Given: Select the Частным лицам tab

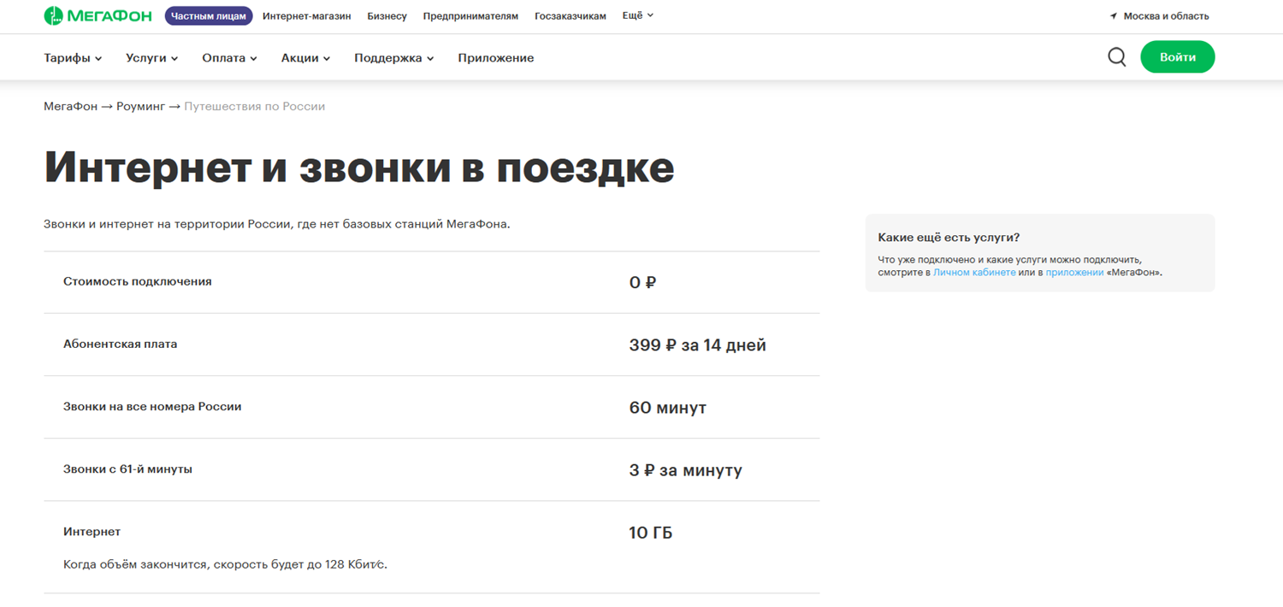Looking at the screenshot, I should tap(209, 15).
